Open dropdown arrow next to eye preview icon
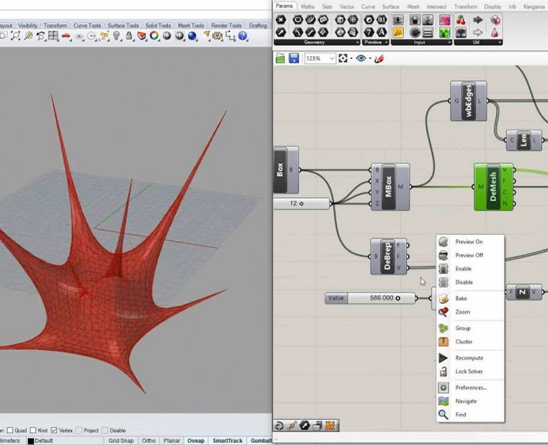 [x=370, y=58]
